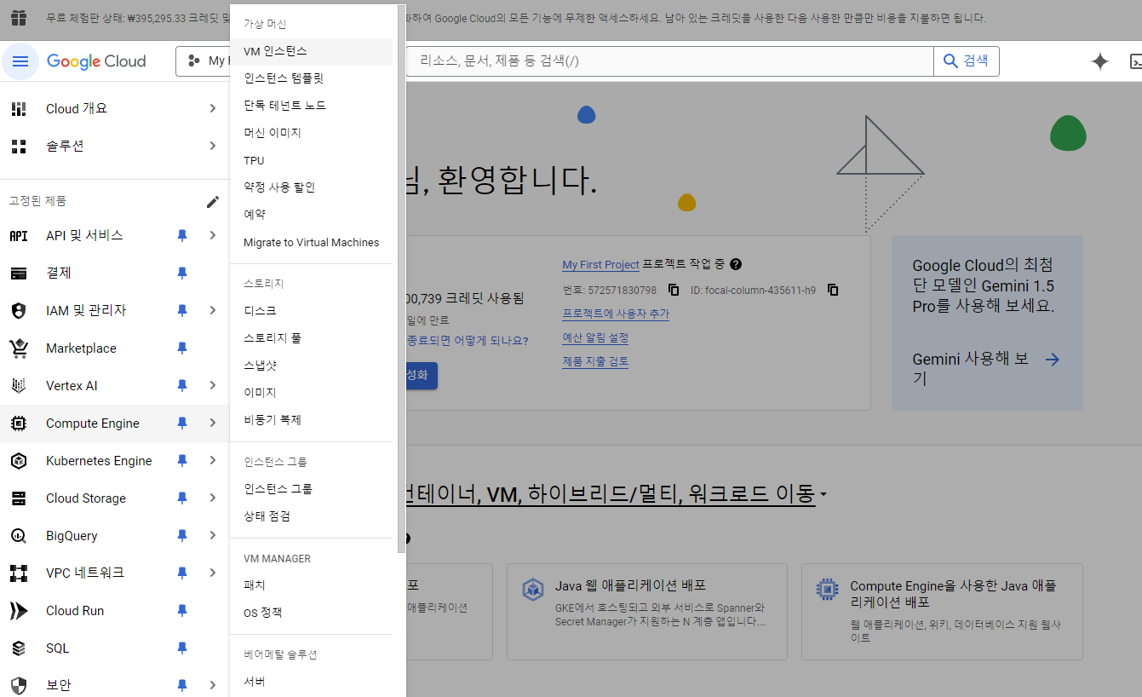
Task: Close the hamburger navigation menu
Action: (20, 61)
